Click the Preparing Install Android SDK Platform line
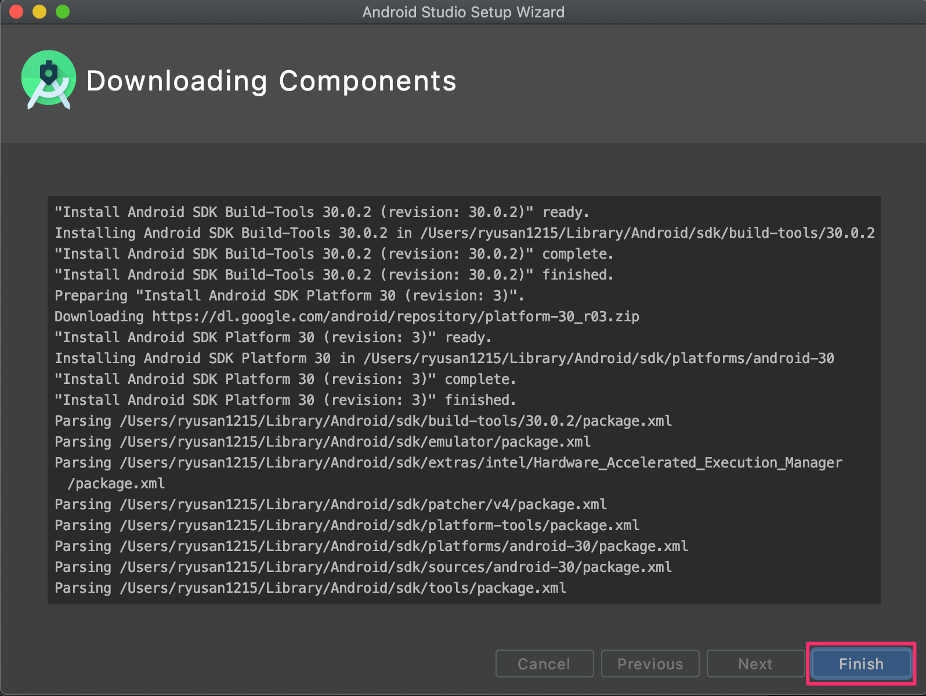Viewport: 926px width, 696px height. [x=290, y=296]
